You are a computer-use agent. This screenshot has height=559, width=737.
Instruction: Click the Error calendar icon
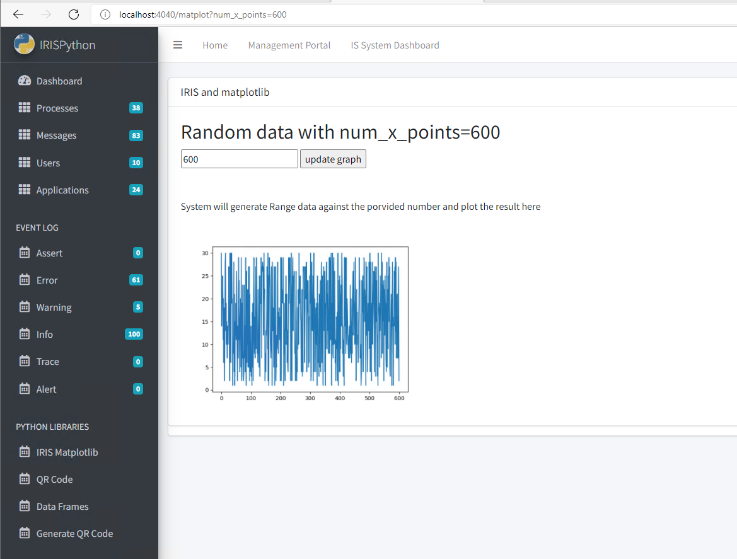(25, 280)
